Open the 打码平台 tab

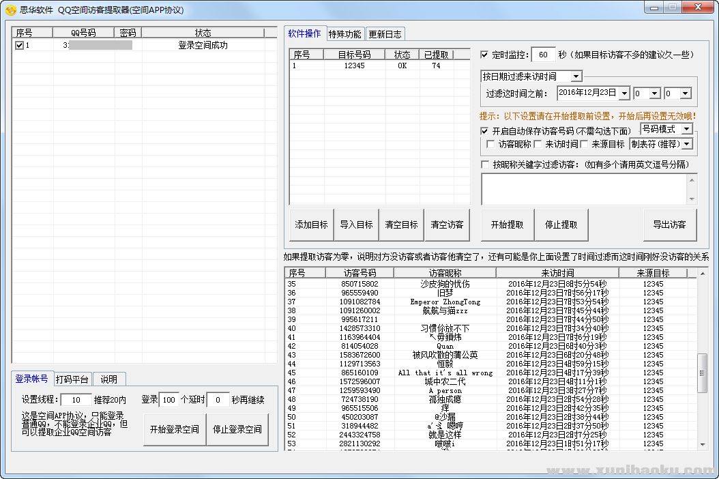pos(73,379)
